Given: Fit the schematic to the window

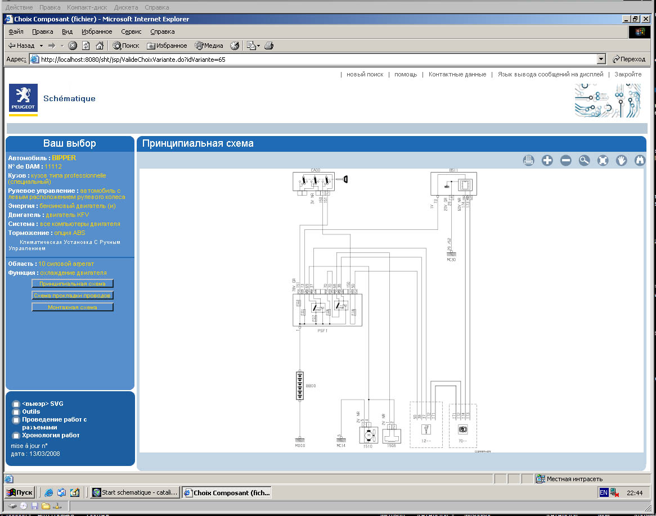Looking at the screenshot, I should click(603, 161).
